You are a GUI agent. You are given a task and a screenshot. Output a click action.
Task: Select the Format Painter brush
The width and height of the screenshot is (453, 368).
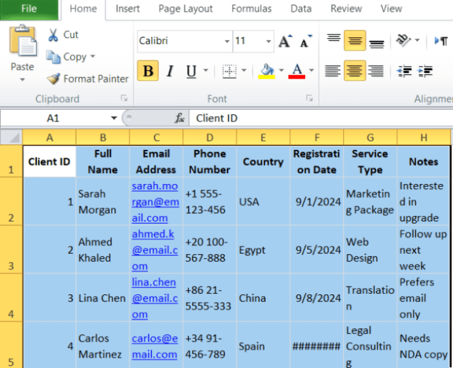pos(54,79)
